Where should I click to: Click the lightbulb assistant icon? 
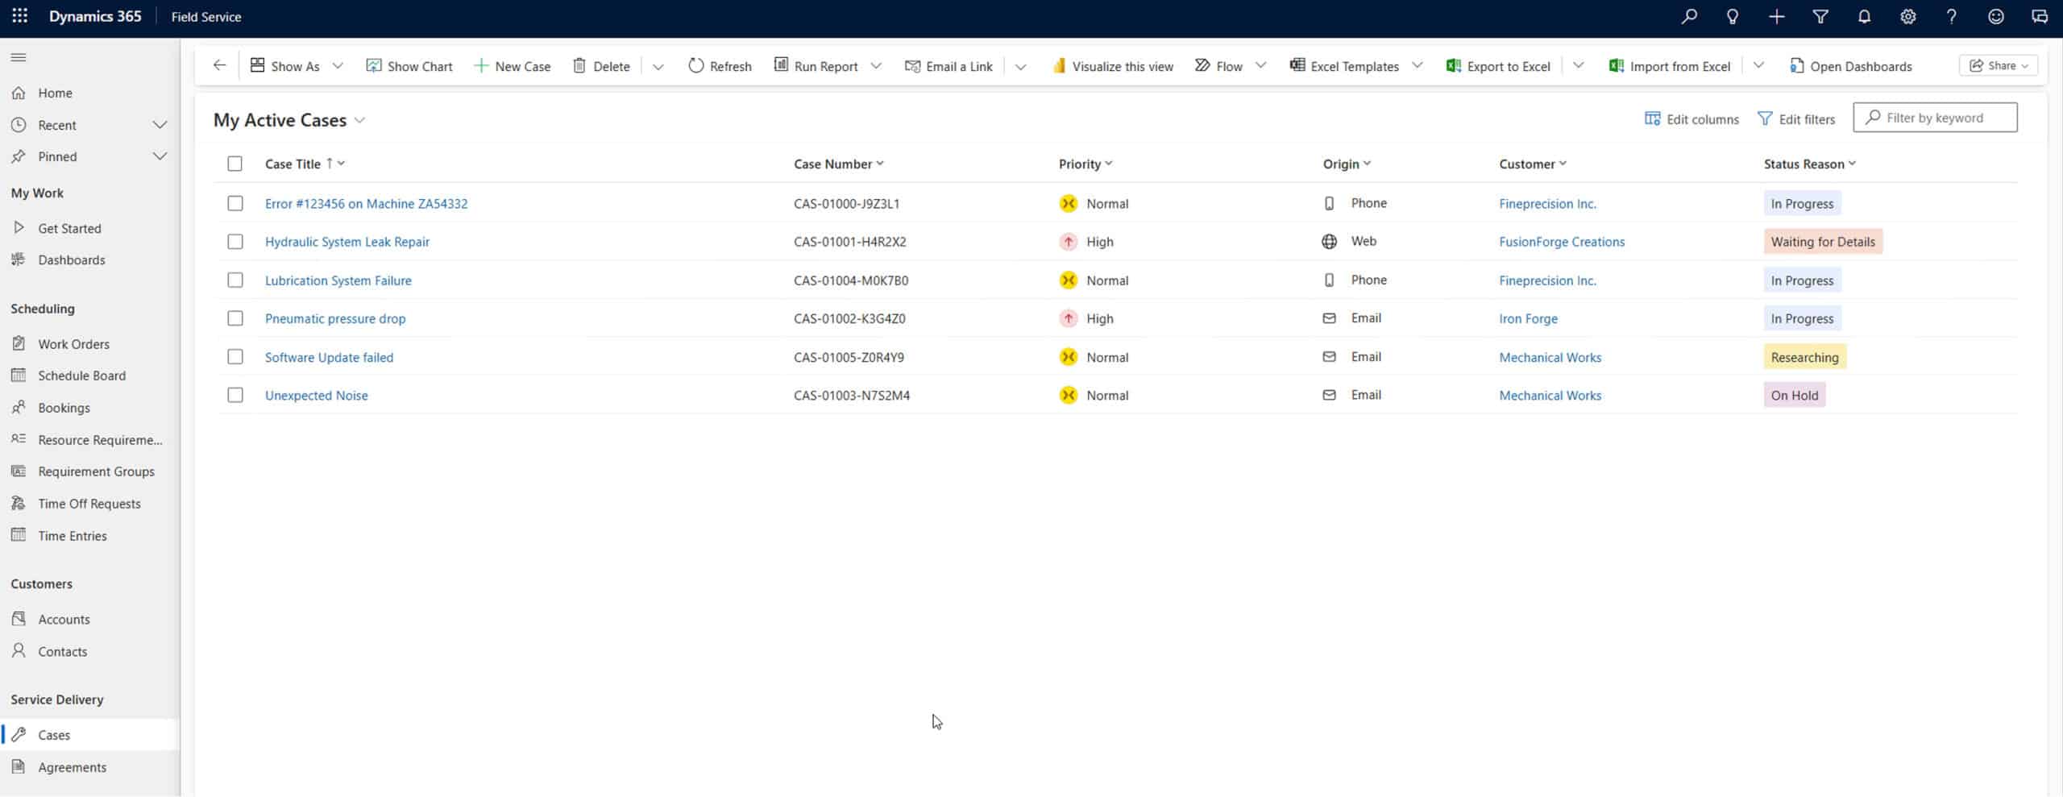[x=1732, y=16]
